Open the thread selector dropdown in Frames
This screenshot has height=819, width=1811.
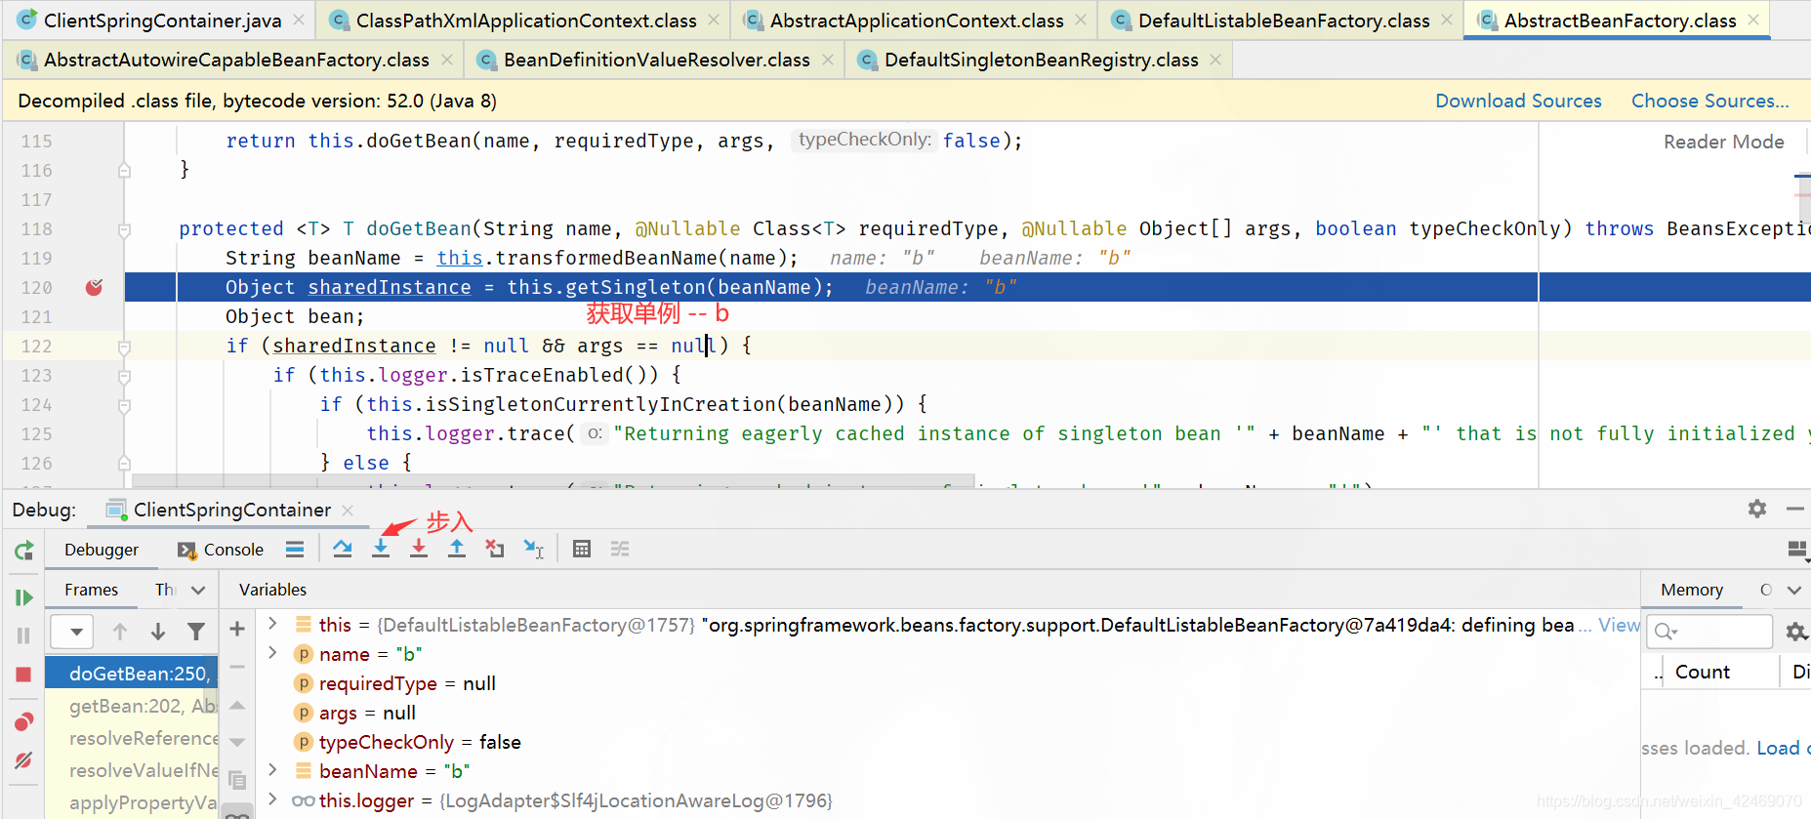click(x=73, y=632)
